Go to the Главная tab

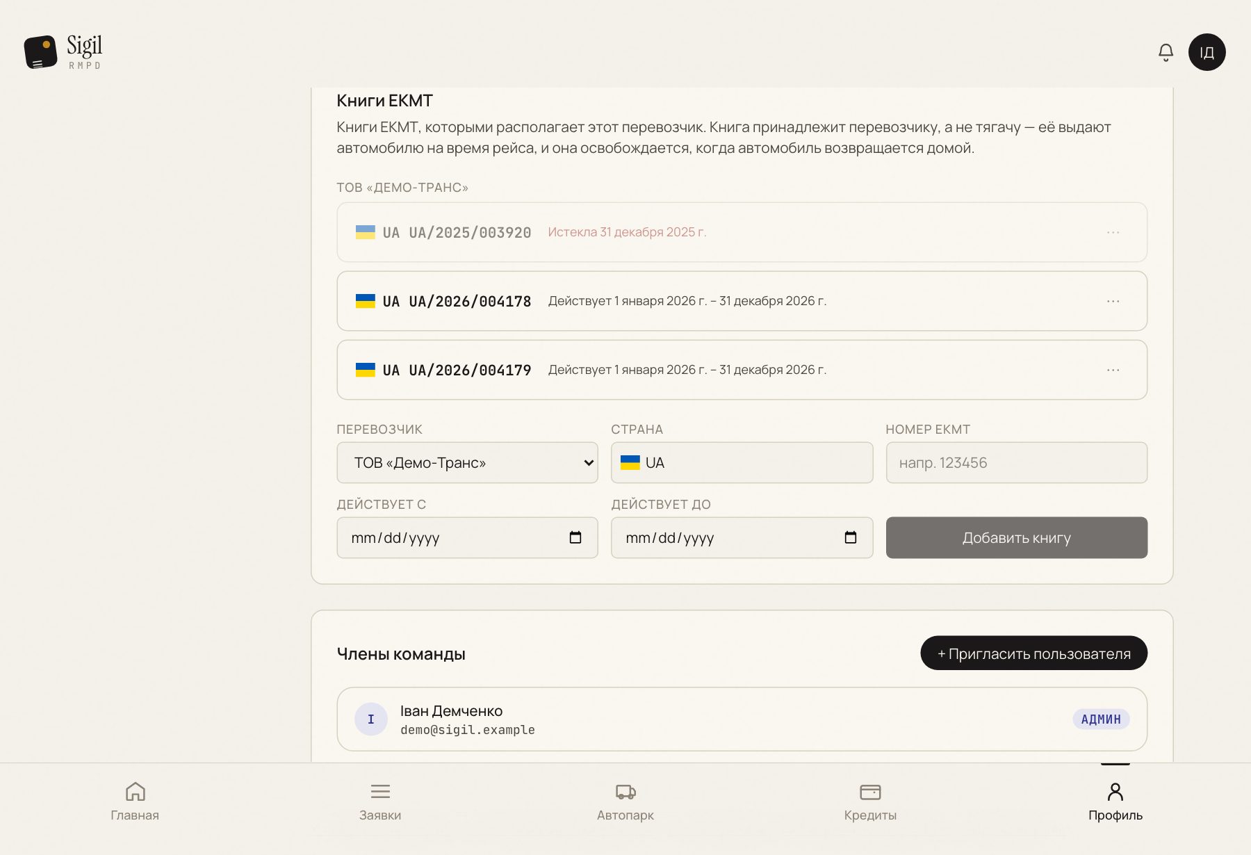135,801
